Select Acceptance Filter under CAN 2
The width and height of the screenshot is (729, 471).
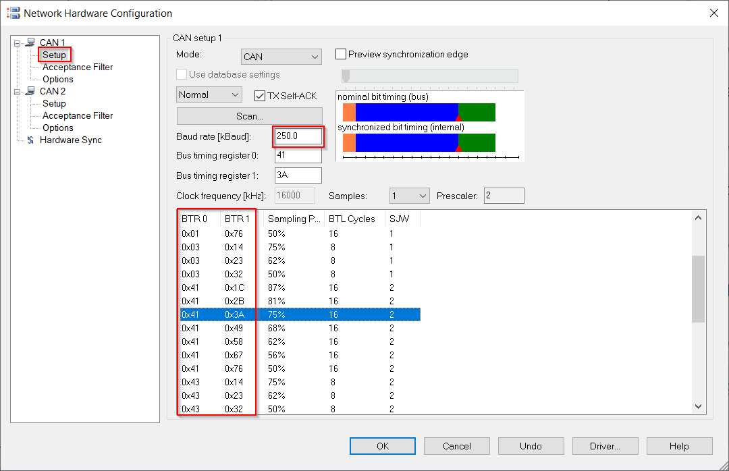tap(78, 115)
